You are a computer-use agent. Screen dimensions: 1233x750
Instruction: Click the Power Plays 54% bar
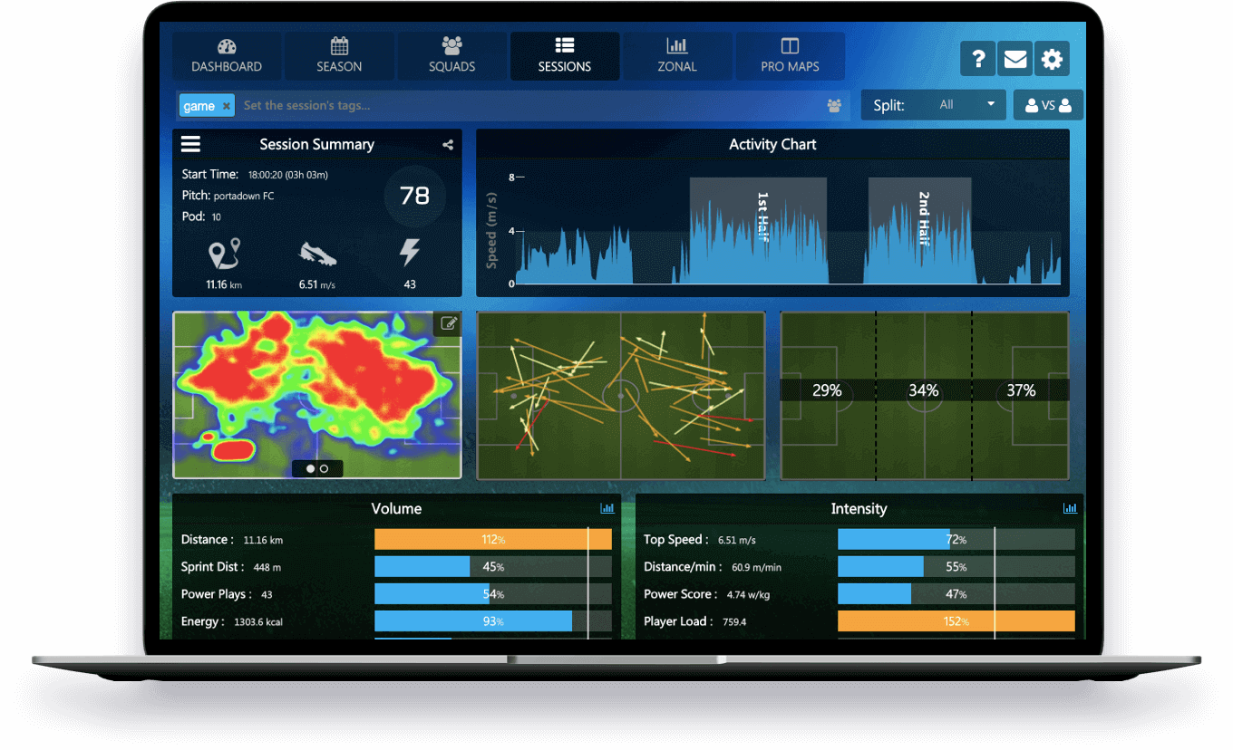coord(493,594)
